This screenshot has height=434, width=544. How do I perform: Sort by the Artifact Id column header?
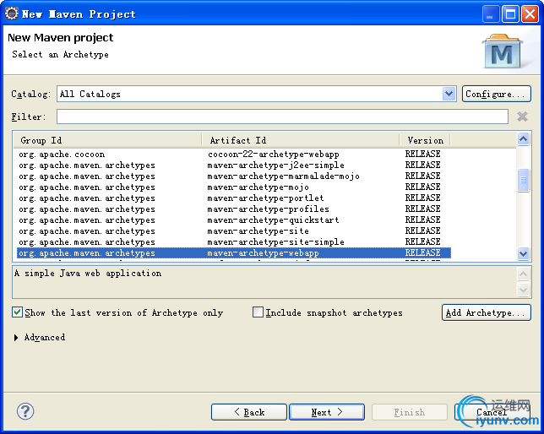click(301, 140)
